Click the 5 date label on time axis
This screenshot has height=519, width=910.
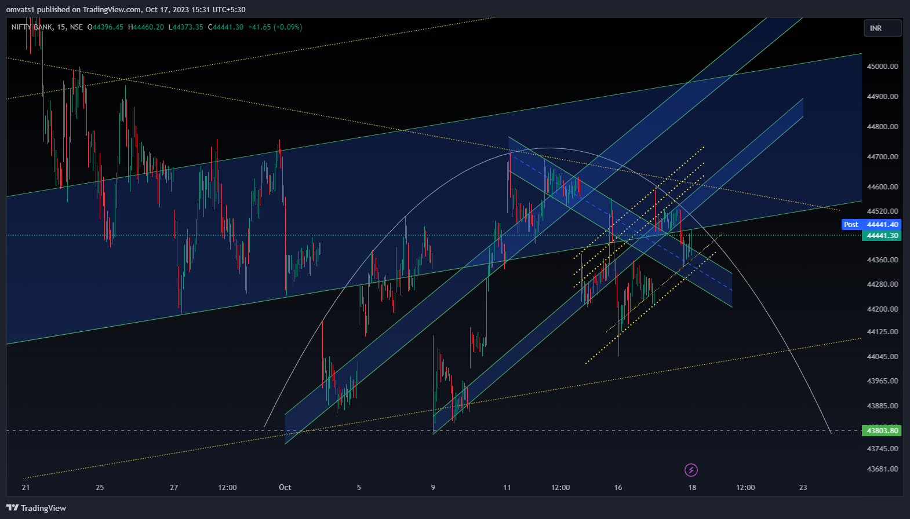click(x=359, y=488)
